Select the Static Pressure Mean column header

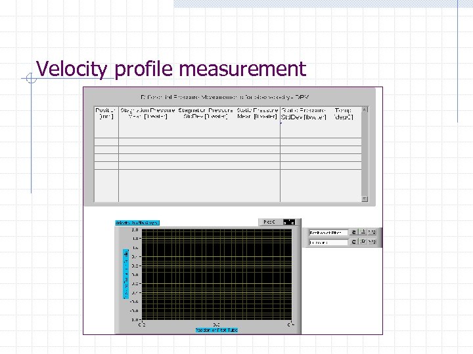(x=258, y=113)
